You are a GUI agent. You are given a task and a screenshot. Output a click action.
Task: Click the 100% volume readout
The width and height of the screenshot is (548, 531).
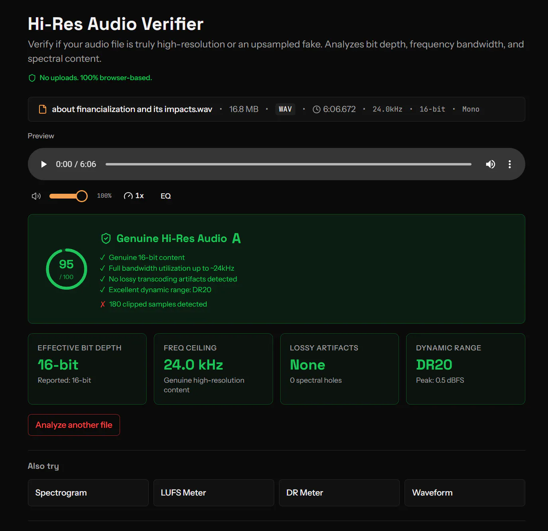coord(104,196)
